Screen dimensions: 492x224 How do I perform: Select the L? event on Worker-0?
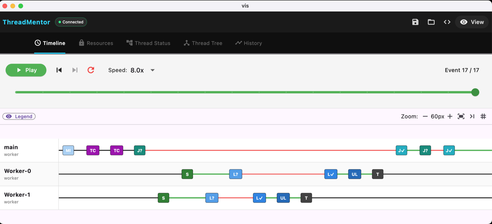(236, 174)
